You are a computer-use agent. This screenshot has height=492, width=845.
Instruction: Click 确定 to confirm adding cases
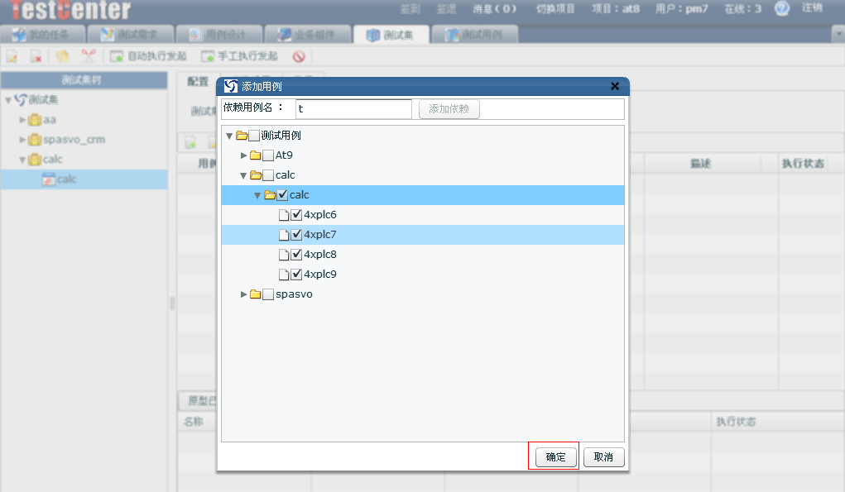(556, 457)
